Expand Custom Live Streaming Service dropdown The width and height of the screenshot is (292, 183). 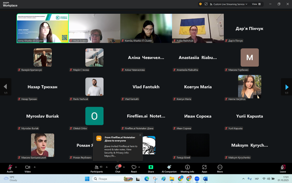(x=230, y=4)
